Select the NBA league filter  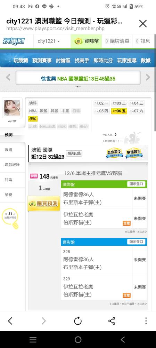click(x=33, y=111)
